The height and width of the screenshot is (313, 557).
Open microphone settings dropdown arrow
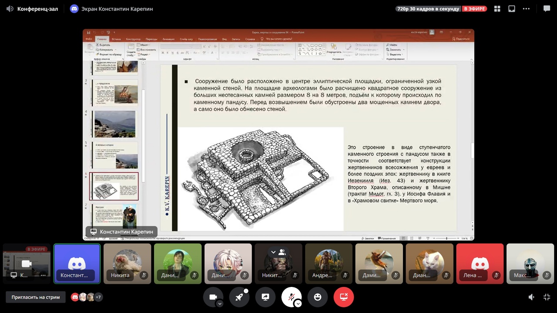[x=298, y=303]
